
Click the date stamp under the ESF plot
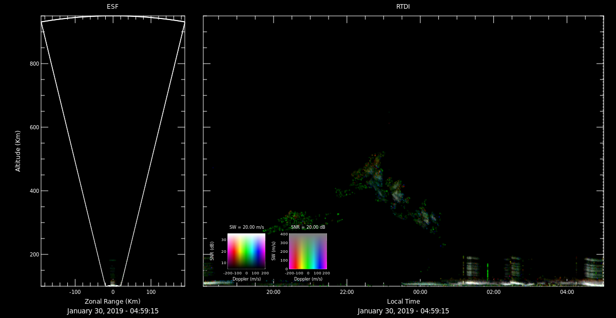[x=112, y=311]
